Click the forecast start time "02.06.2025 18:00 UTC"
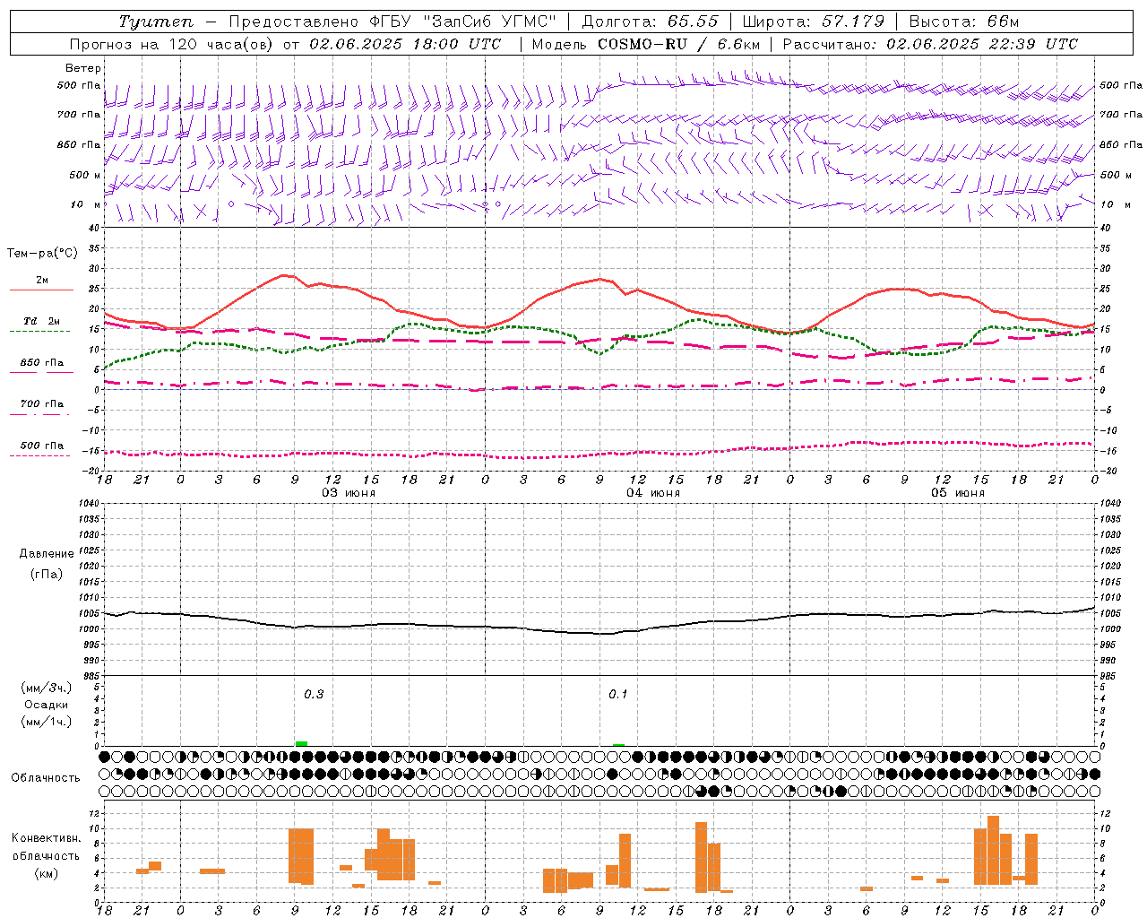 tap(405, 44)
